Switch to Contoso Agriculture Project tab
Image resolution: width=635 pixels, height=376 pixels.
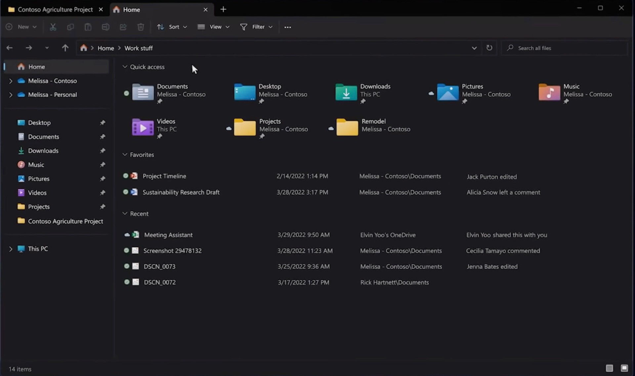click(x=55, y=10)
